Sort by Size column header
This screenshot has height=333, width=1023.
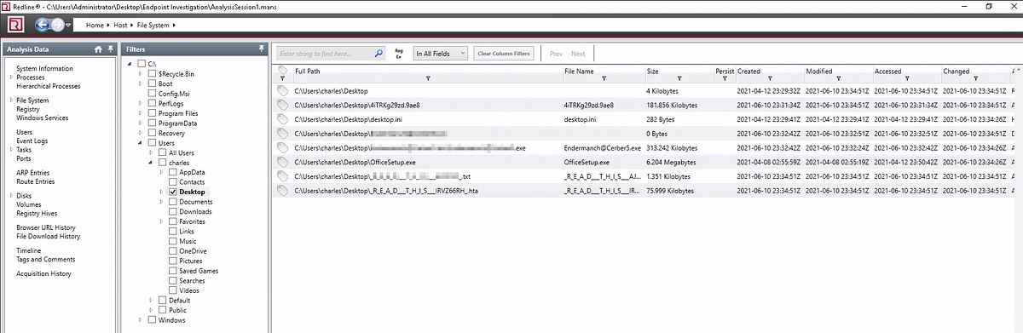[x=653, y=71]
